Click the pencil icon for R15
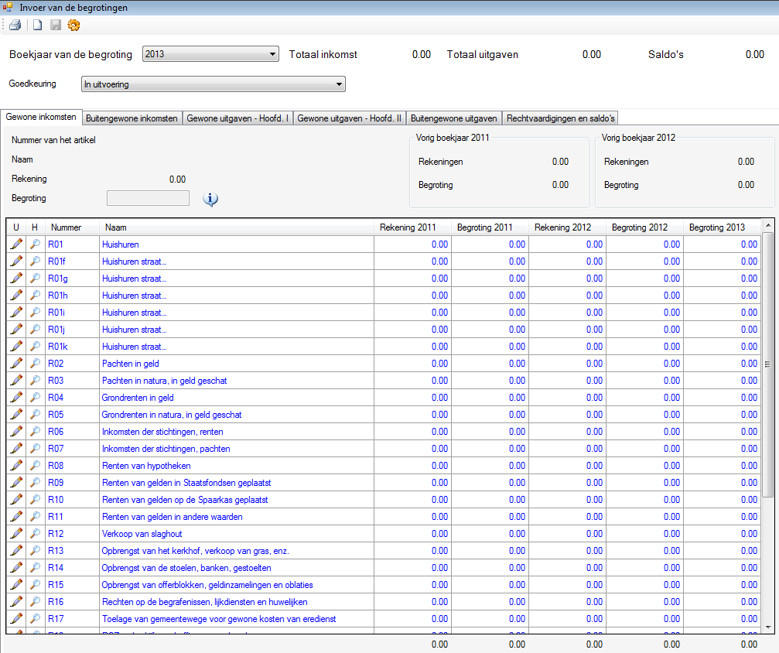Screen dimensions: 779x653 (x=16, y=584)
